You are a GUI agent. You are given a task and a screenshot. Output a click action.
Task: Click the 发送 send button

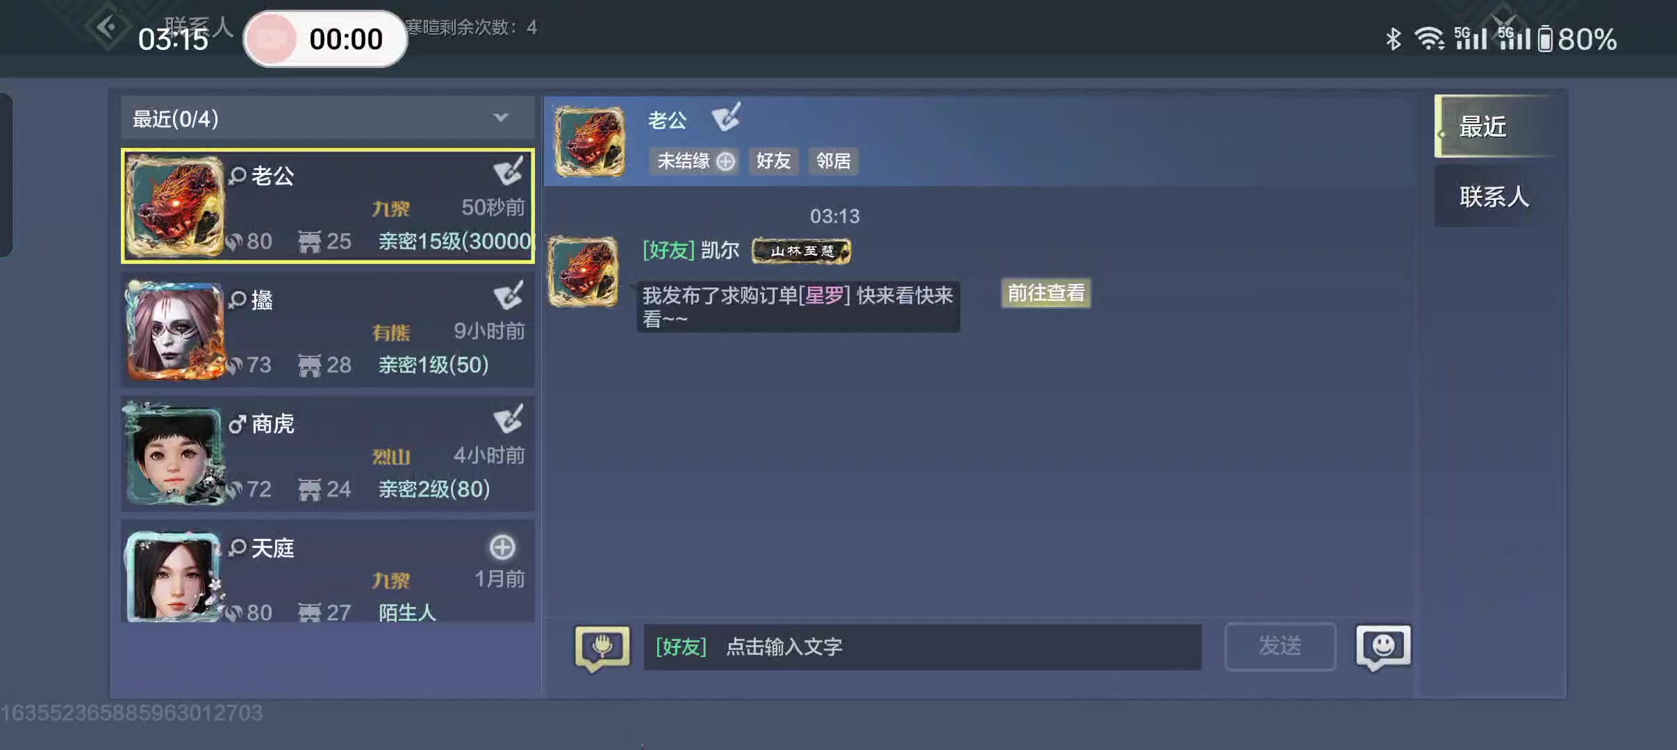pyautogui.click(x=1280, y=646)
